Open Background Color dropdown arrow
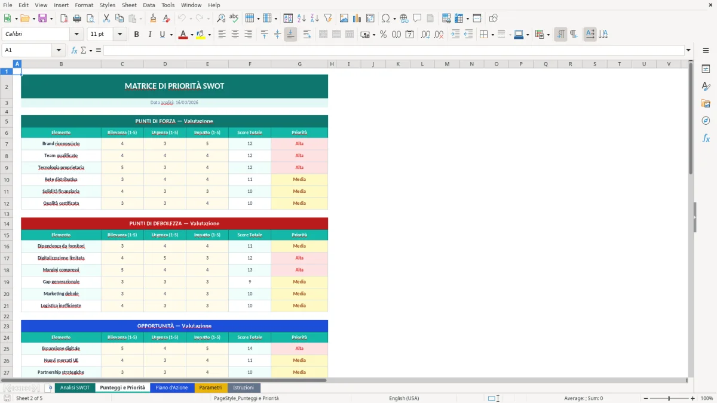717x403 pixels. [209, 35]
